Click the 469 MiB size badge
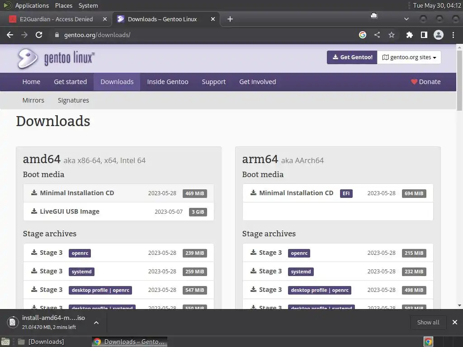 click(x=194, y=193)
